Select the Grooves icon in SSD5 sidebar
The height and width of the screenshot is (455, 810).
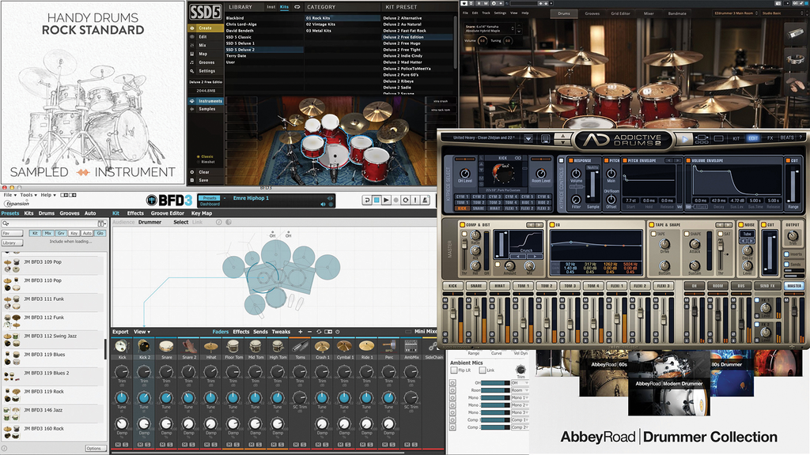[205, 62]
